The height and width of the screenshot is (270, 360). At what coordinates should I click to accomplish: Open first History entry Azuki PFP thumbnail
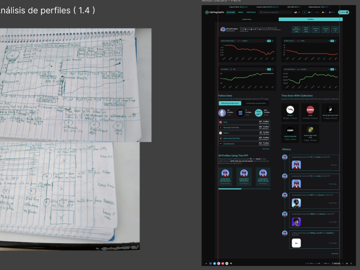pyautogui.click(x=296, y=165)
